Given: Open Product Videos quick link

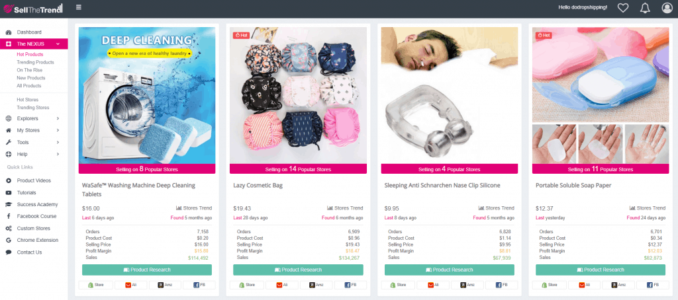Looking at the screenshot, I should pyautogui.click(x=34, y=180).
